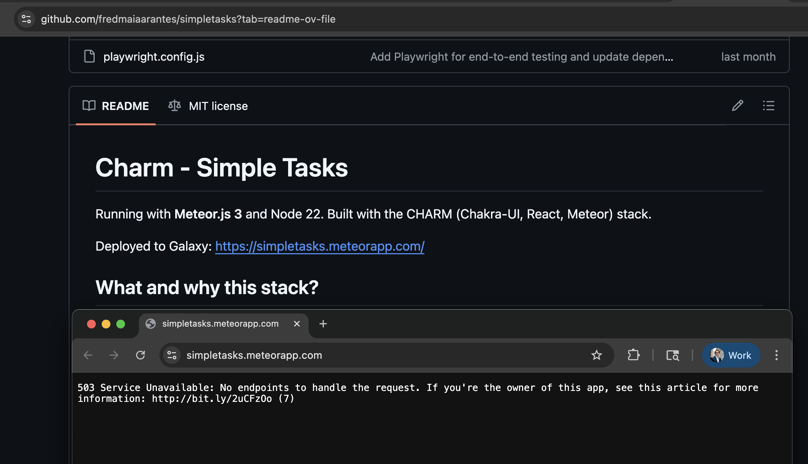Screen dimensions: 808x464
Task: Edit the README with the pencil icon
Action: click(737, 106)
